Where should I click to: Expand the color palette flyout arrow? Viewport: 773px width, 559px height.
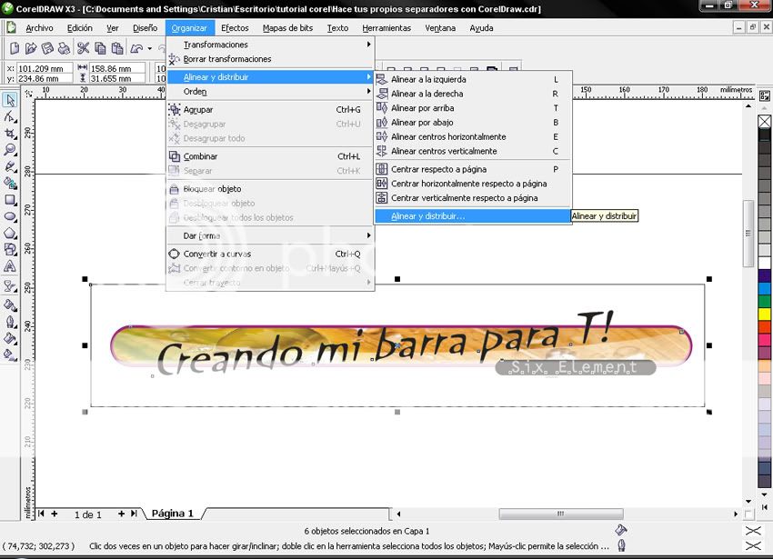pos(765,507)
